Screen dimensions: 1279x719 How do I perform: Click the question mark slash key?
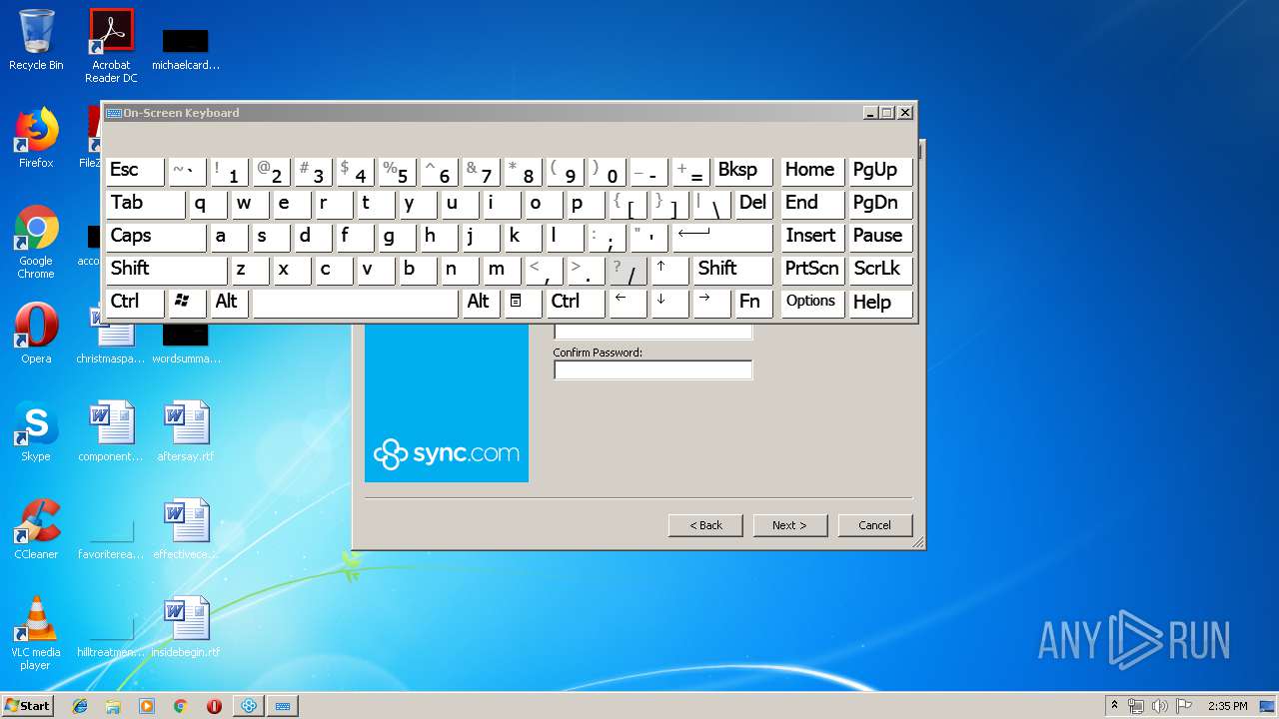click(628, 269)
